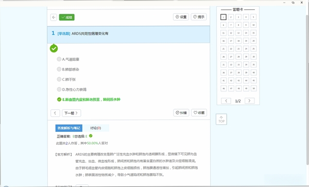Jump to question 40 in answer card
This screenshot has height=187, width=309.
pos(253,73)
